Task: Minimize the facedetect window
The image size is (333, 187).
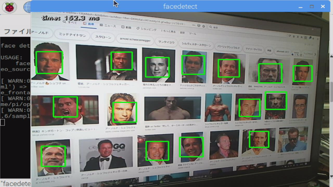Action: (300, 7)
